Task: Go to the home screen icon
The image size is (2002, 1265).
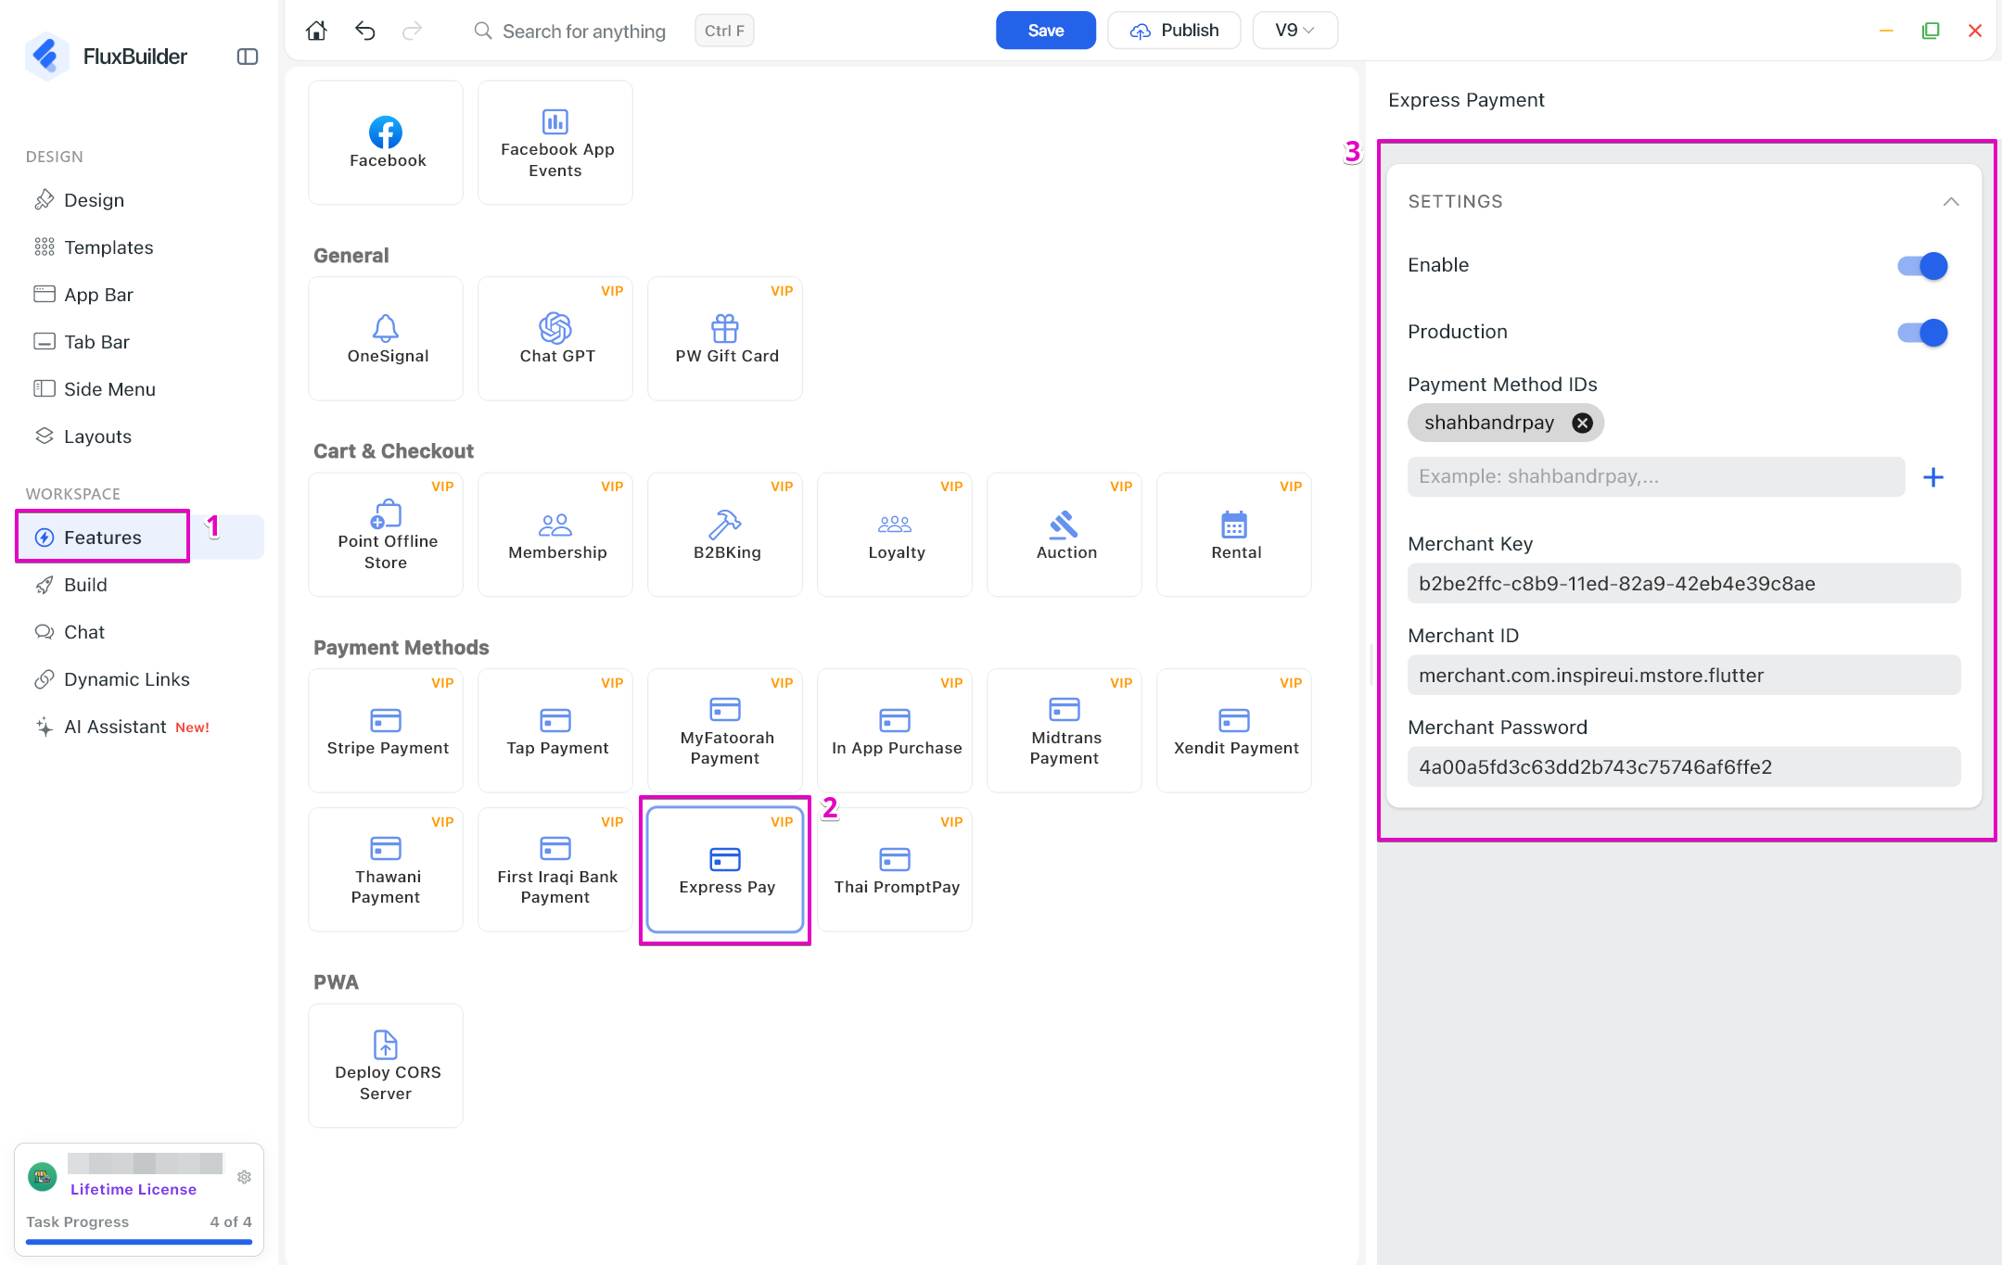Action: (x=316, y=31)
